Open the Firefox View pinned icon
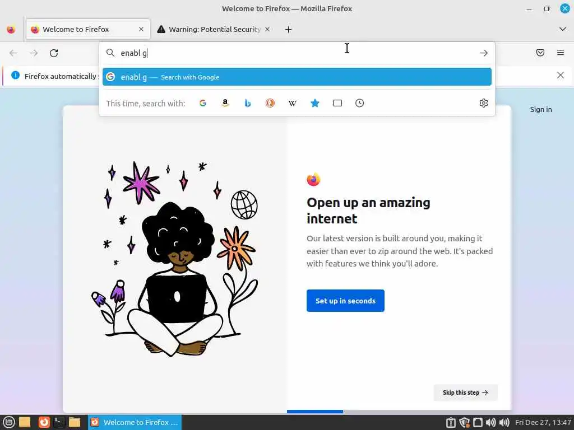This screenshot has height=430, width=574. 11,29
